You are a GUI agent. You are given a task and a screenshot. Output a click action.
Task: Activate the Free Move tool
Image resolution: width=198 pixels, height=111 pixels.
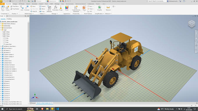click(x=15, y=6)
